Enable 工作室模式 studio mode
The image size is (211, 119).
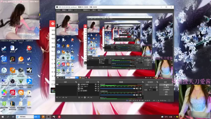166,90
